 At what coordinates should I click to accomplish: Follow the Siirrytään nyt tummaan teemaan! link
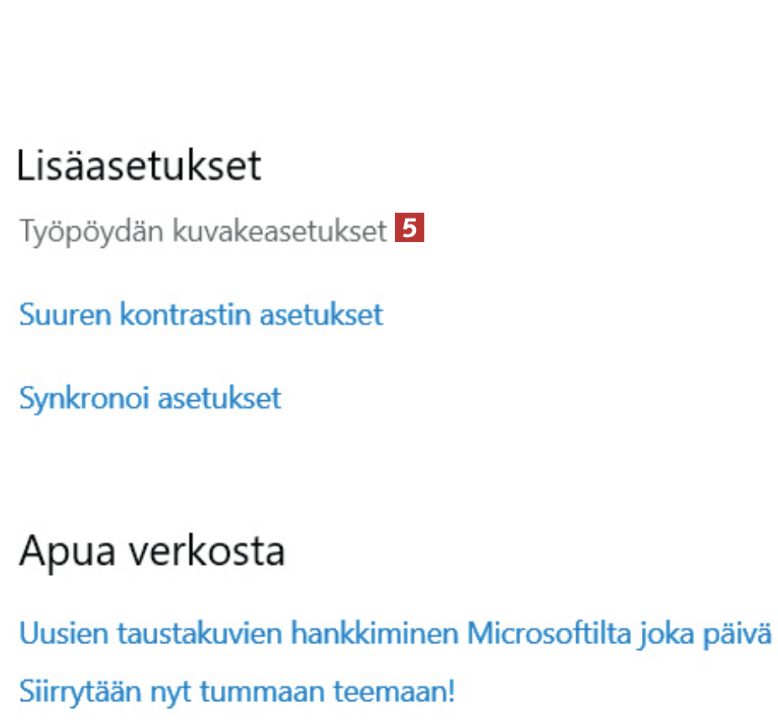237,692
